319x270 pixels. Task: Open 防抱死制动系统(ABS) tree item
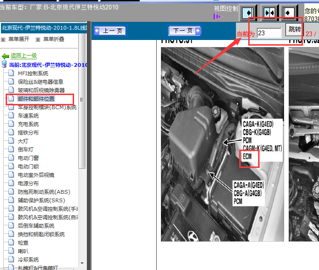44,192
